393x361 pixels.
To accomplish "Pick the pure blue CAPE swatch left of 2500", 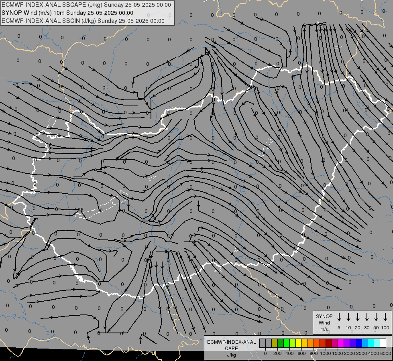I will point(359,343).
